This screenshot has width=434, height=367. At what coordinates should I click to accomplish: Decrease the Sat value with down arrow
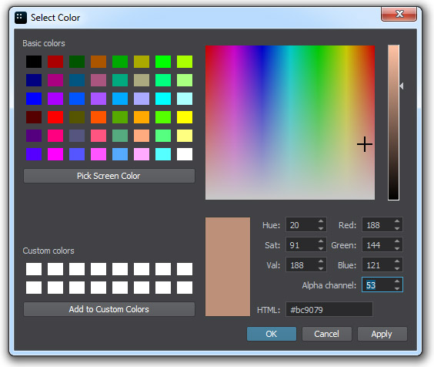(321, 248)
